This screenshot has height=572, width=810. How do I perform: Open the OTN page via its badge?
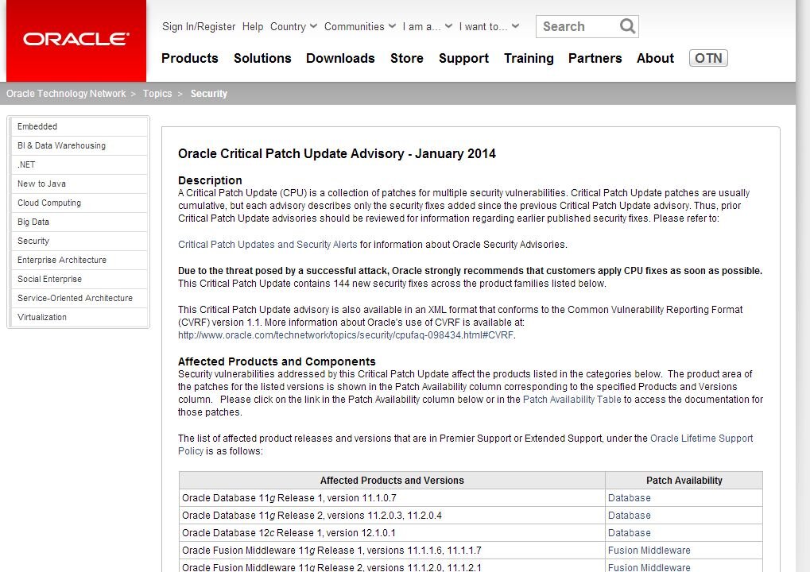[707, 57]
